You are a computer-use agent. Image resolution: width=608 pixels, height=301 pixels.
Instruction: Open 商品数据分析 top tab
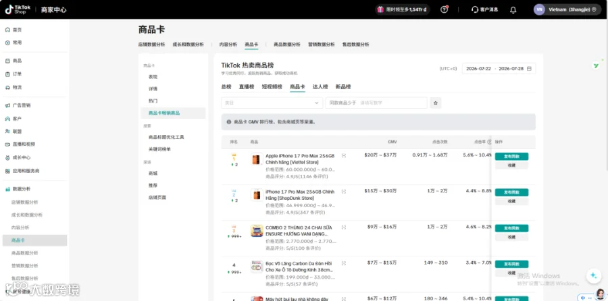coord(287,45)
